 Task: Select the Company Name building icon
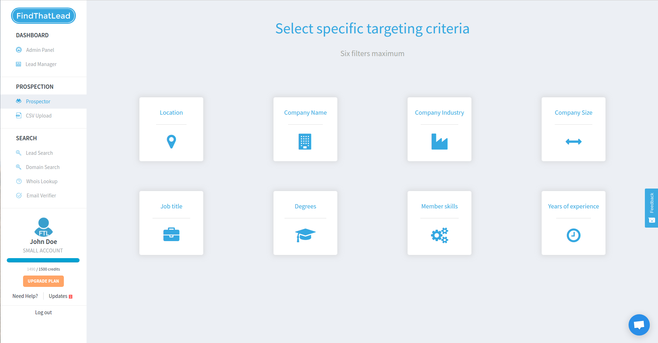[305, 142]
